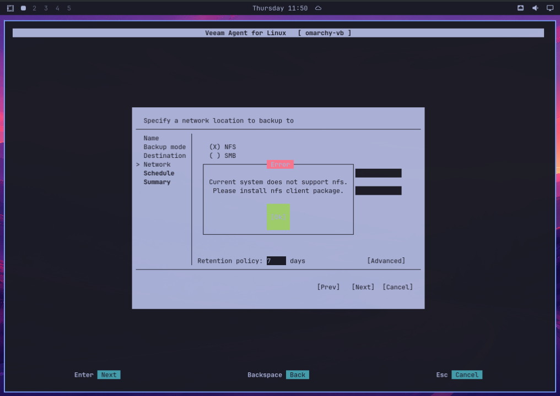
Task: Switch to workspace 2
Action: [x=34, y=8]
